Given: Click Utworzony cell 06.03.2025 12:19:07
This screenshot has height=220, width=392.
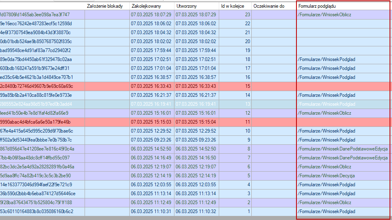Looking at the screenshot, I should pyautogui.click(x=196, y=167).
